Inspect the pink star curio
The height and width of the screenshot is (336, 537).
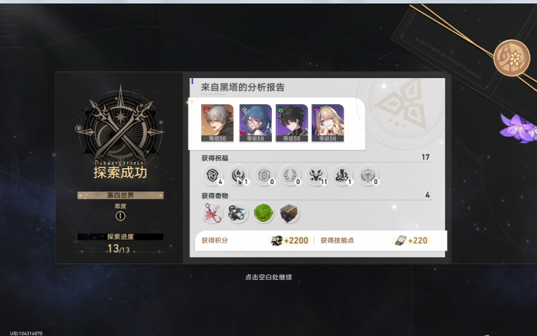[213, 213]
